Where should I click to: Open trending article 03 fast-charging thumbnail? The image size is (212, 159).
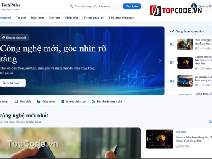[x=185, y=81]
